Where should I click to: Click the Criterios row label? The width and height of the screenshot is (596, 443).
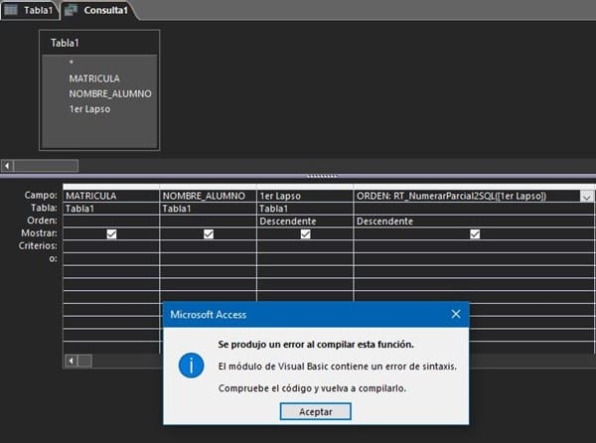[38, 245]
